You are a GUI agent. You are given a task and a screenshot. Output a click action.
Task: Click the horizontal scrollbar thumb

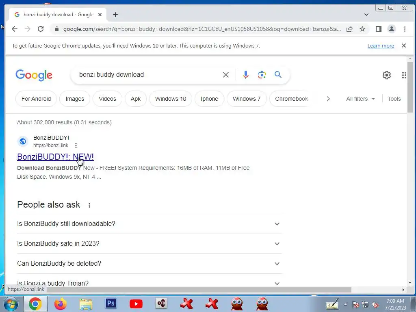(199, 290)
